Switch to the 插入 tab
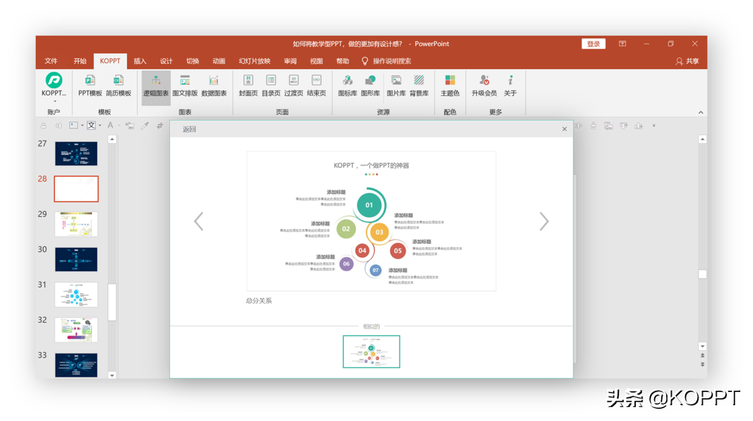 click(x=140, y=61)
